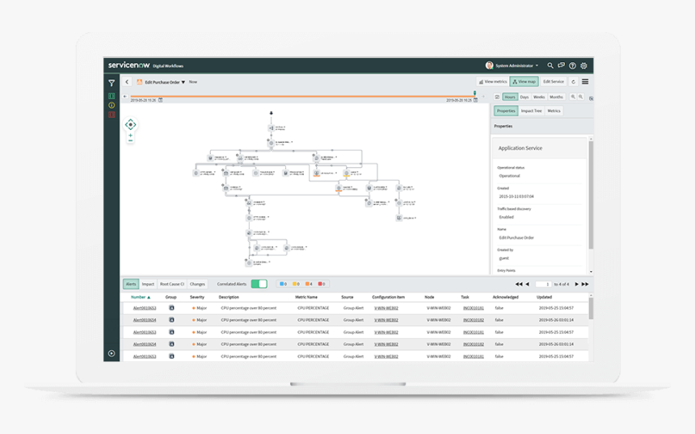
Task: Click the back arrow button
Action: [127, 82]
